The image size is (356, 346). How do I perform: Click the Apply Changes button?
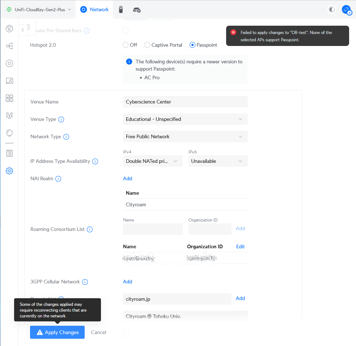click(x=57, y=332)
